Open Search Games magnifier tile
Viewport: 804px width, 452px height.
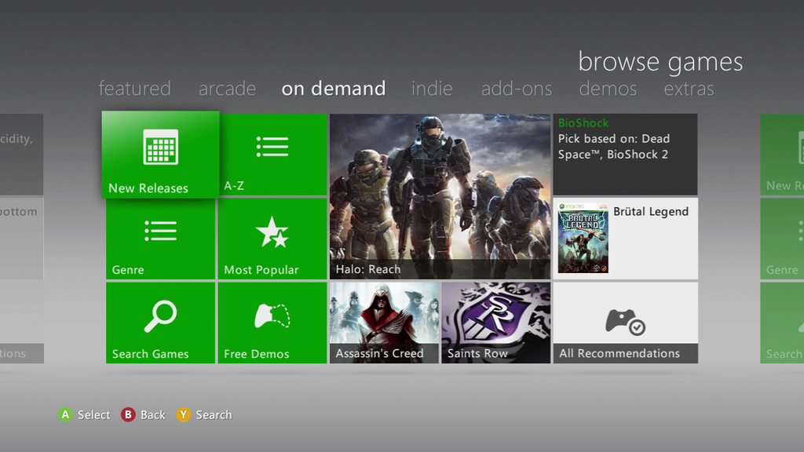[x=160, y=323]
